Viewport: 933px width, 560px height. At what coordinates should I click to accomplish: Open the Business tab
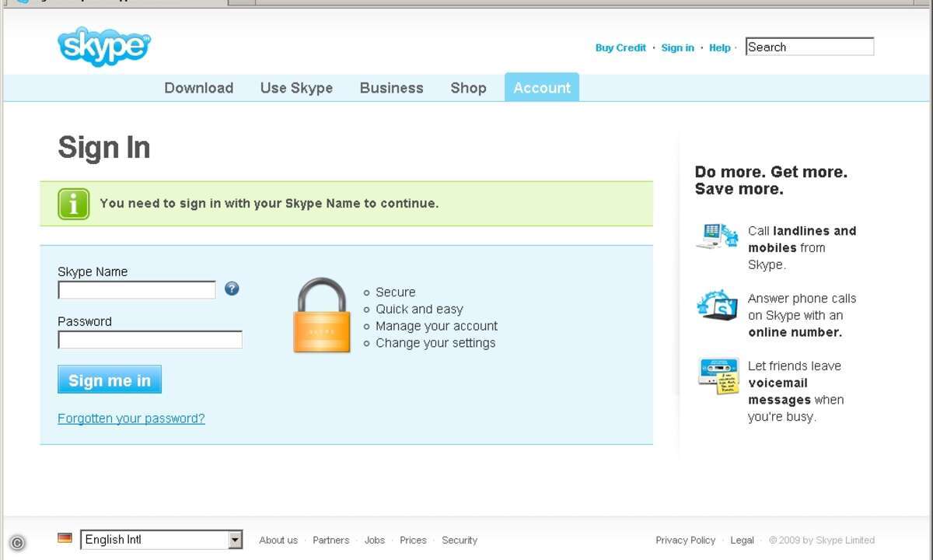392,88
